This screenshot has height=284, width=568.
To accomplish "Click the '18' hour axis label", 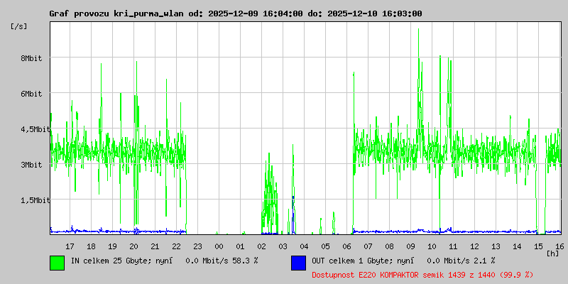I will [x=92, y=246].
